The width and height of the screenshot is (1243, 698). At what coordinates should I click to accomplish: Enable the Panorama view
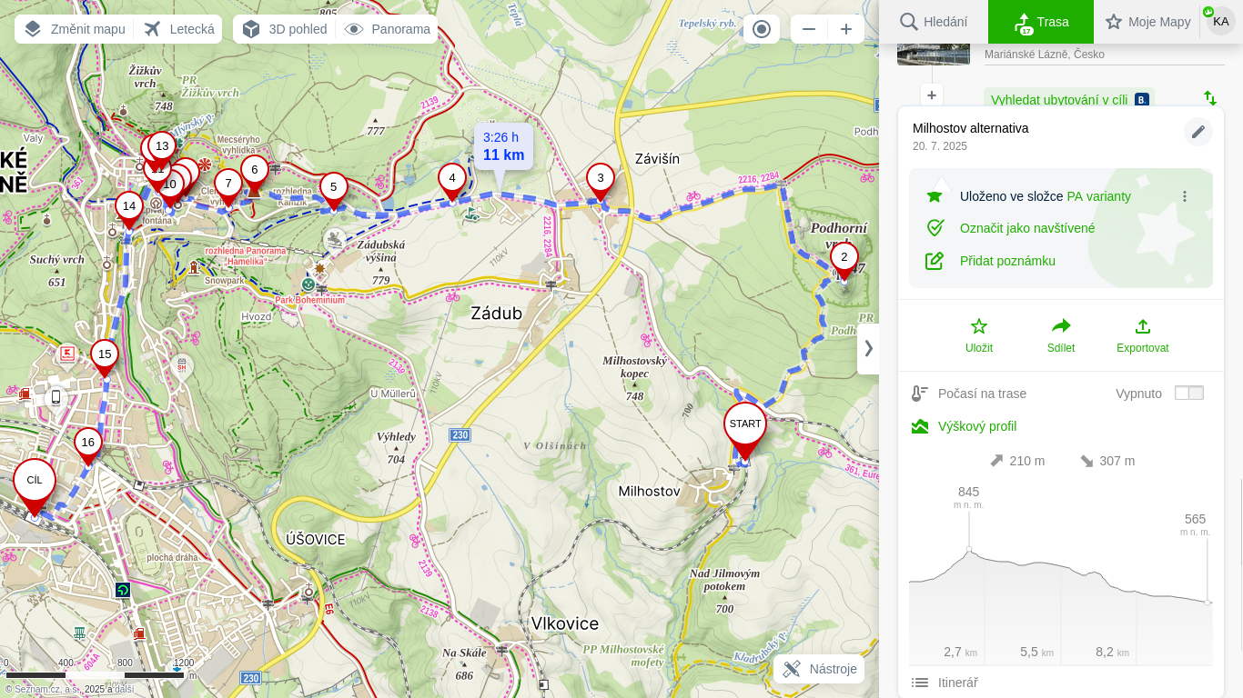tap(388, 29)
